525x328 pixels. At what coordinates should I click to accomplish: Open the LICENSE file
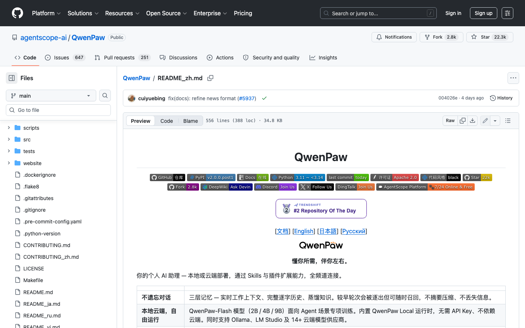pos(34,269)
